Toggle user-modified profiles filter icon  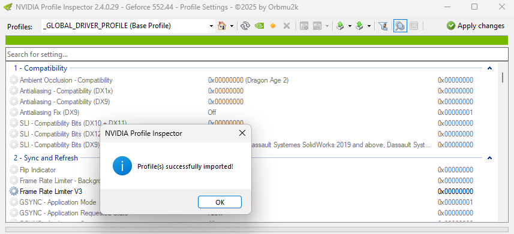[x=383, y=26]
